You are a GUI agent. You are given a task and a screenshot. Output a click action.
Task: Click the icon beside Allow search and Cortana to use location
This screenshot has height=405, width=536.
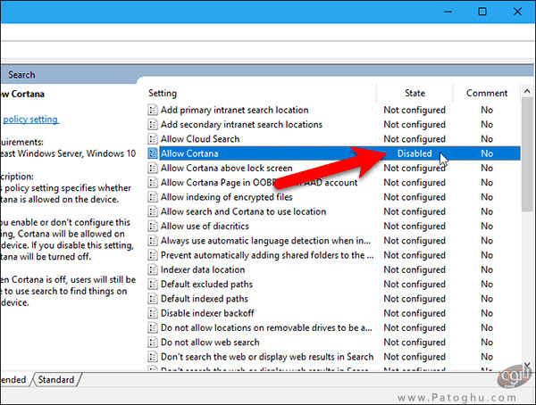pos(153,211)
